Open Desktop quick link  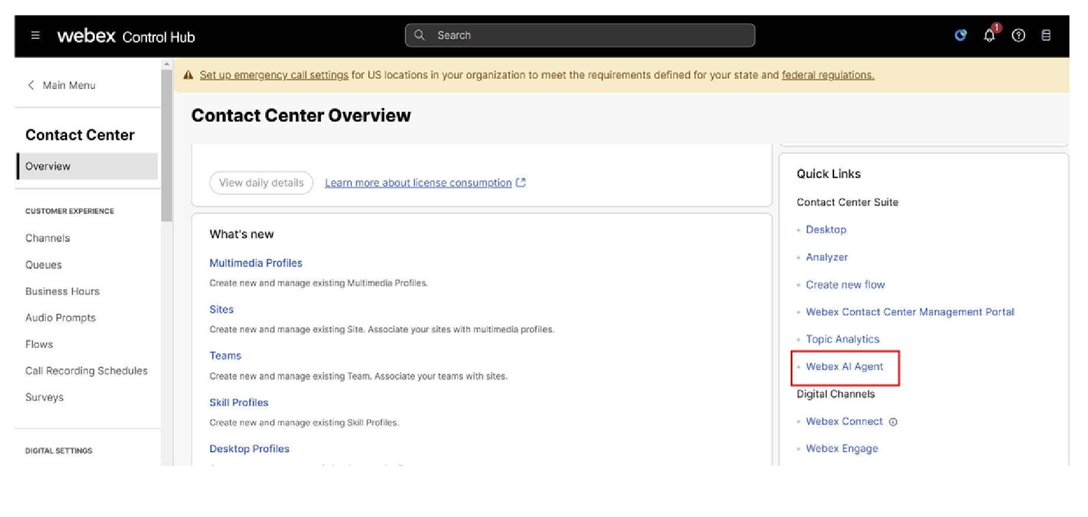click(826, 230)
